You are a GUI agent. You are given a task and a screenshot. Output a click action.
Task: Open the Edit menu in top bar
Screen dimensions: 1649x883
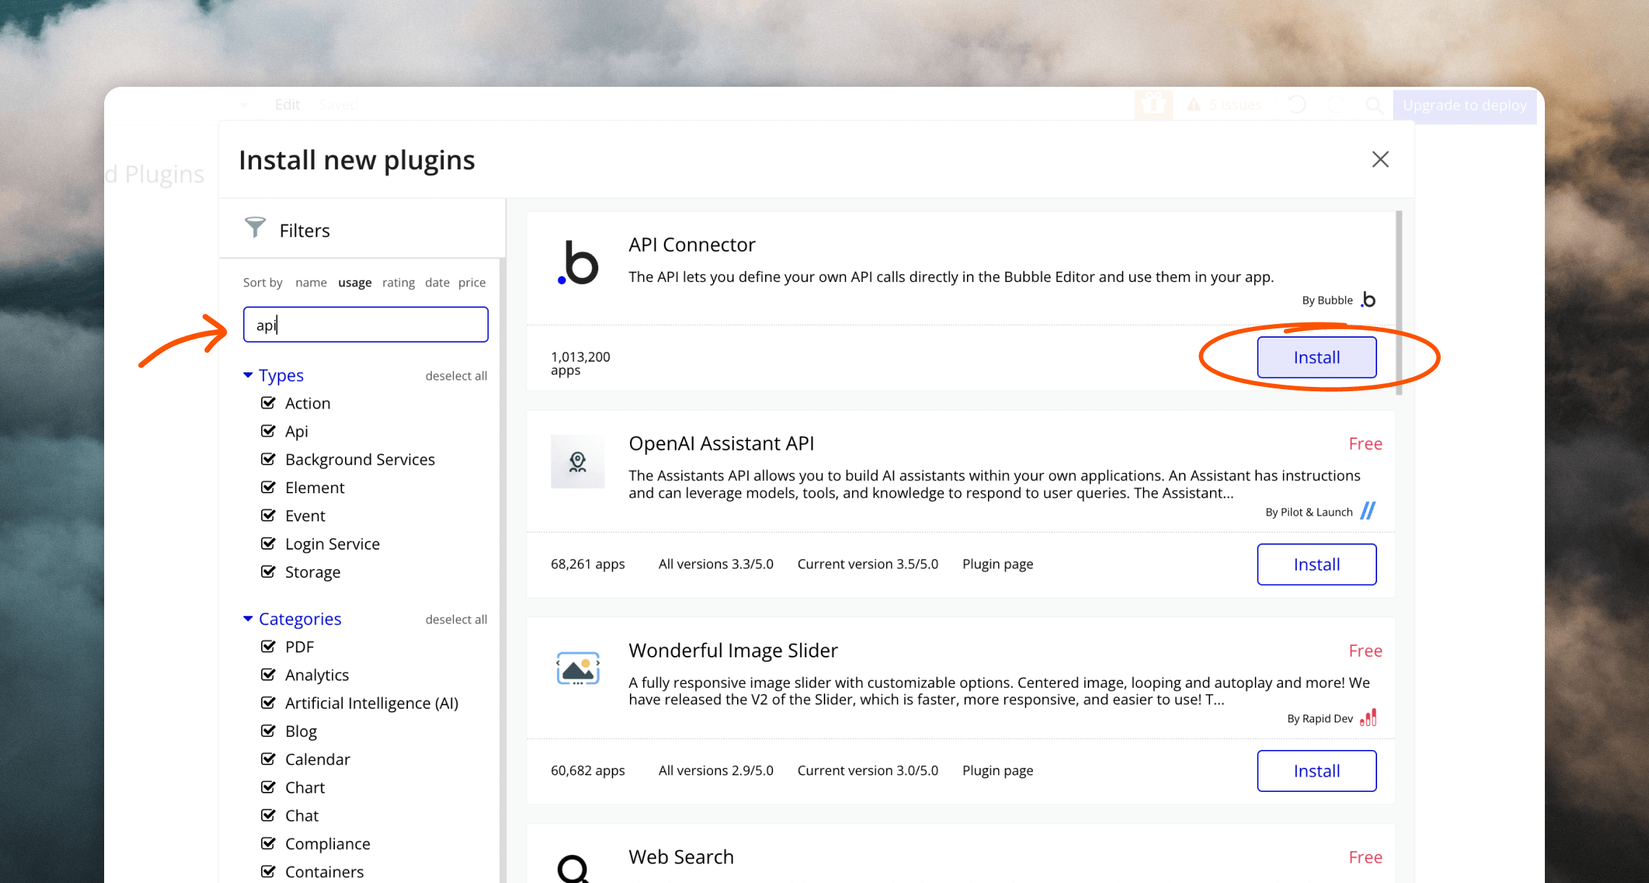(287, 105)
